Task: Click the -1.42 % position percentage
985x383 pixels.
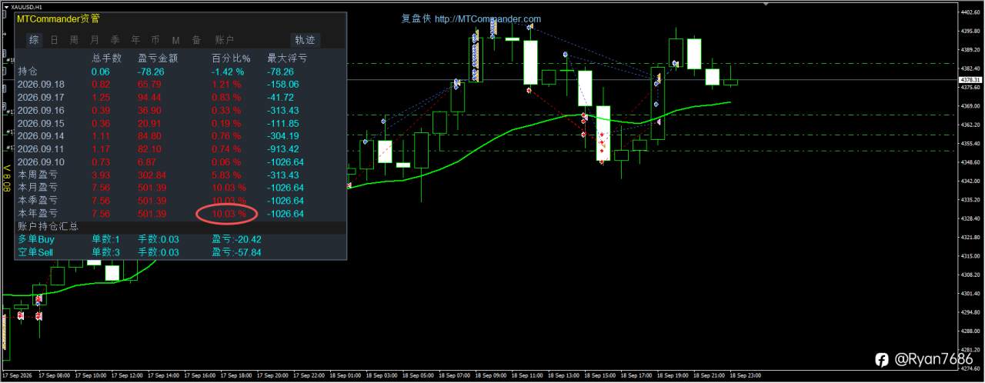Action: [228, 71]
